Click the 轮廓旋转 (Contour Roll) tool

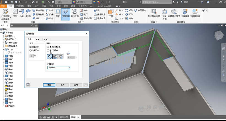38,14
